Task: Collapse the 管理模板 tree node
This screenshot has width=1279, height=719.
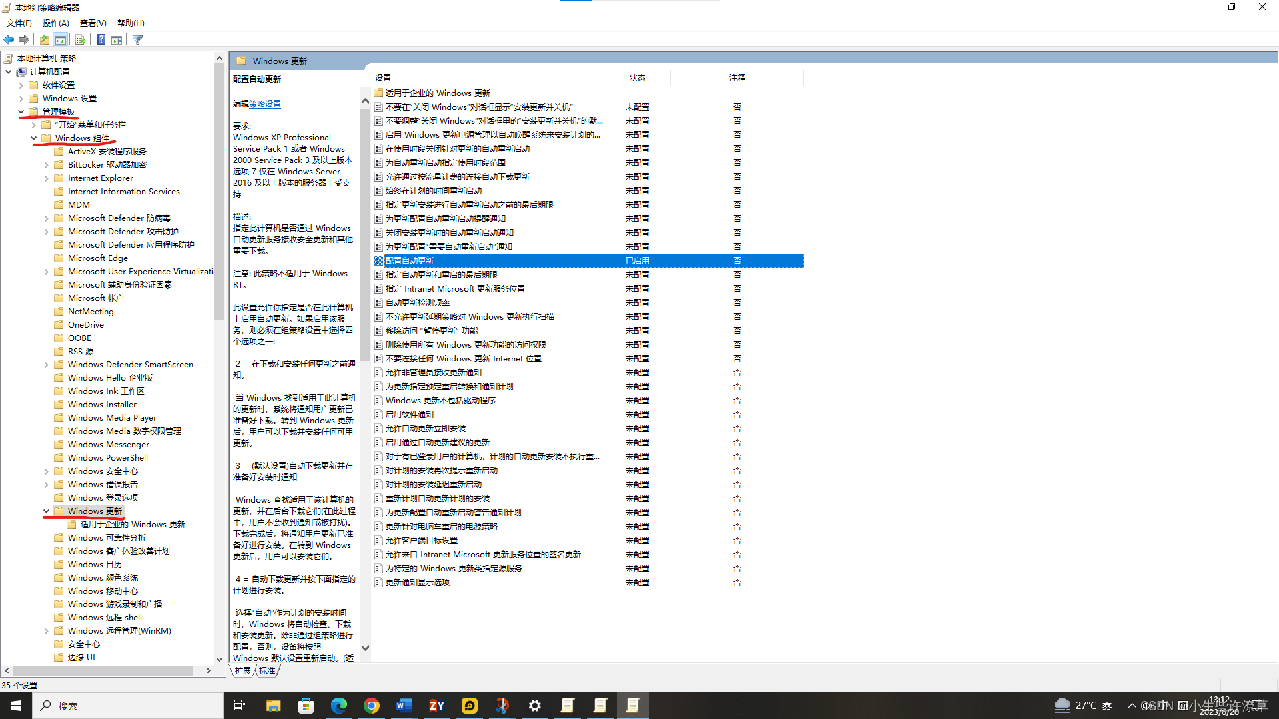Action: pos(21,112)
